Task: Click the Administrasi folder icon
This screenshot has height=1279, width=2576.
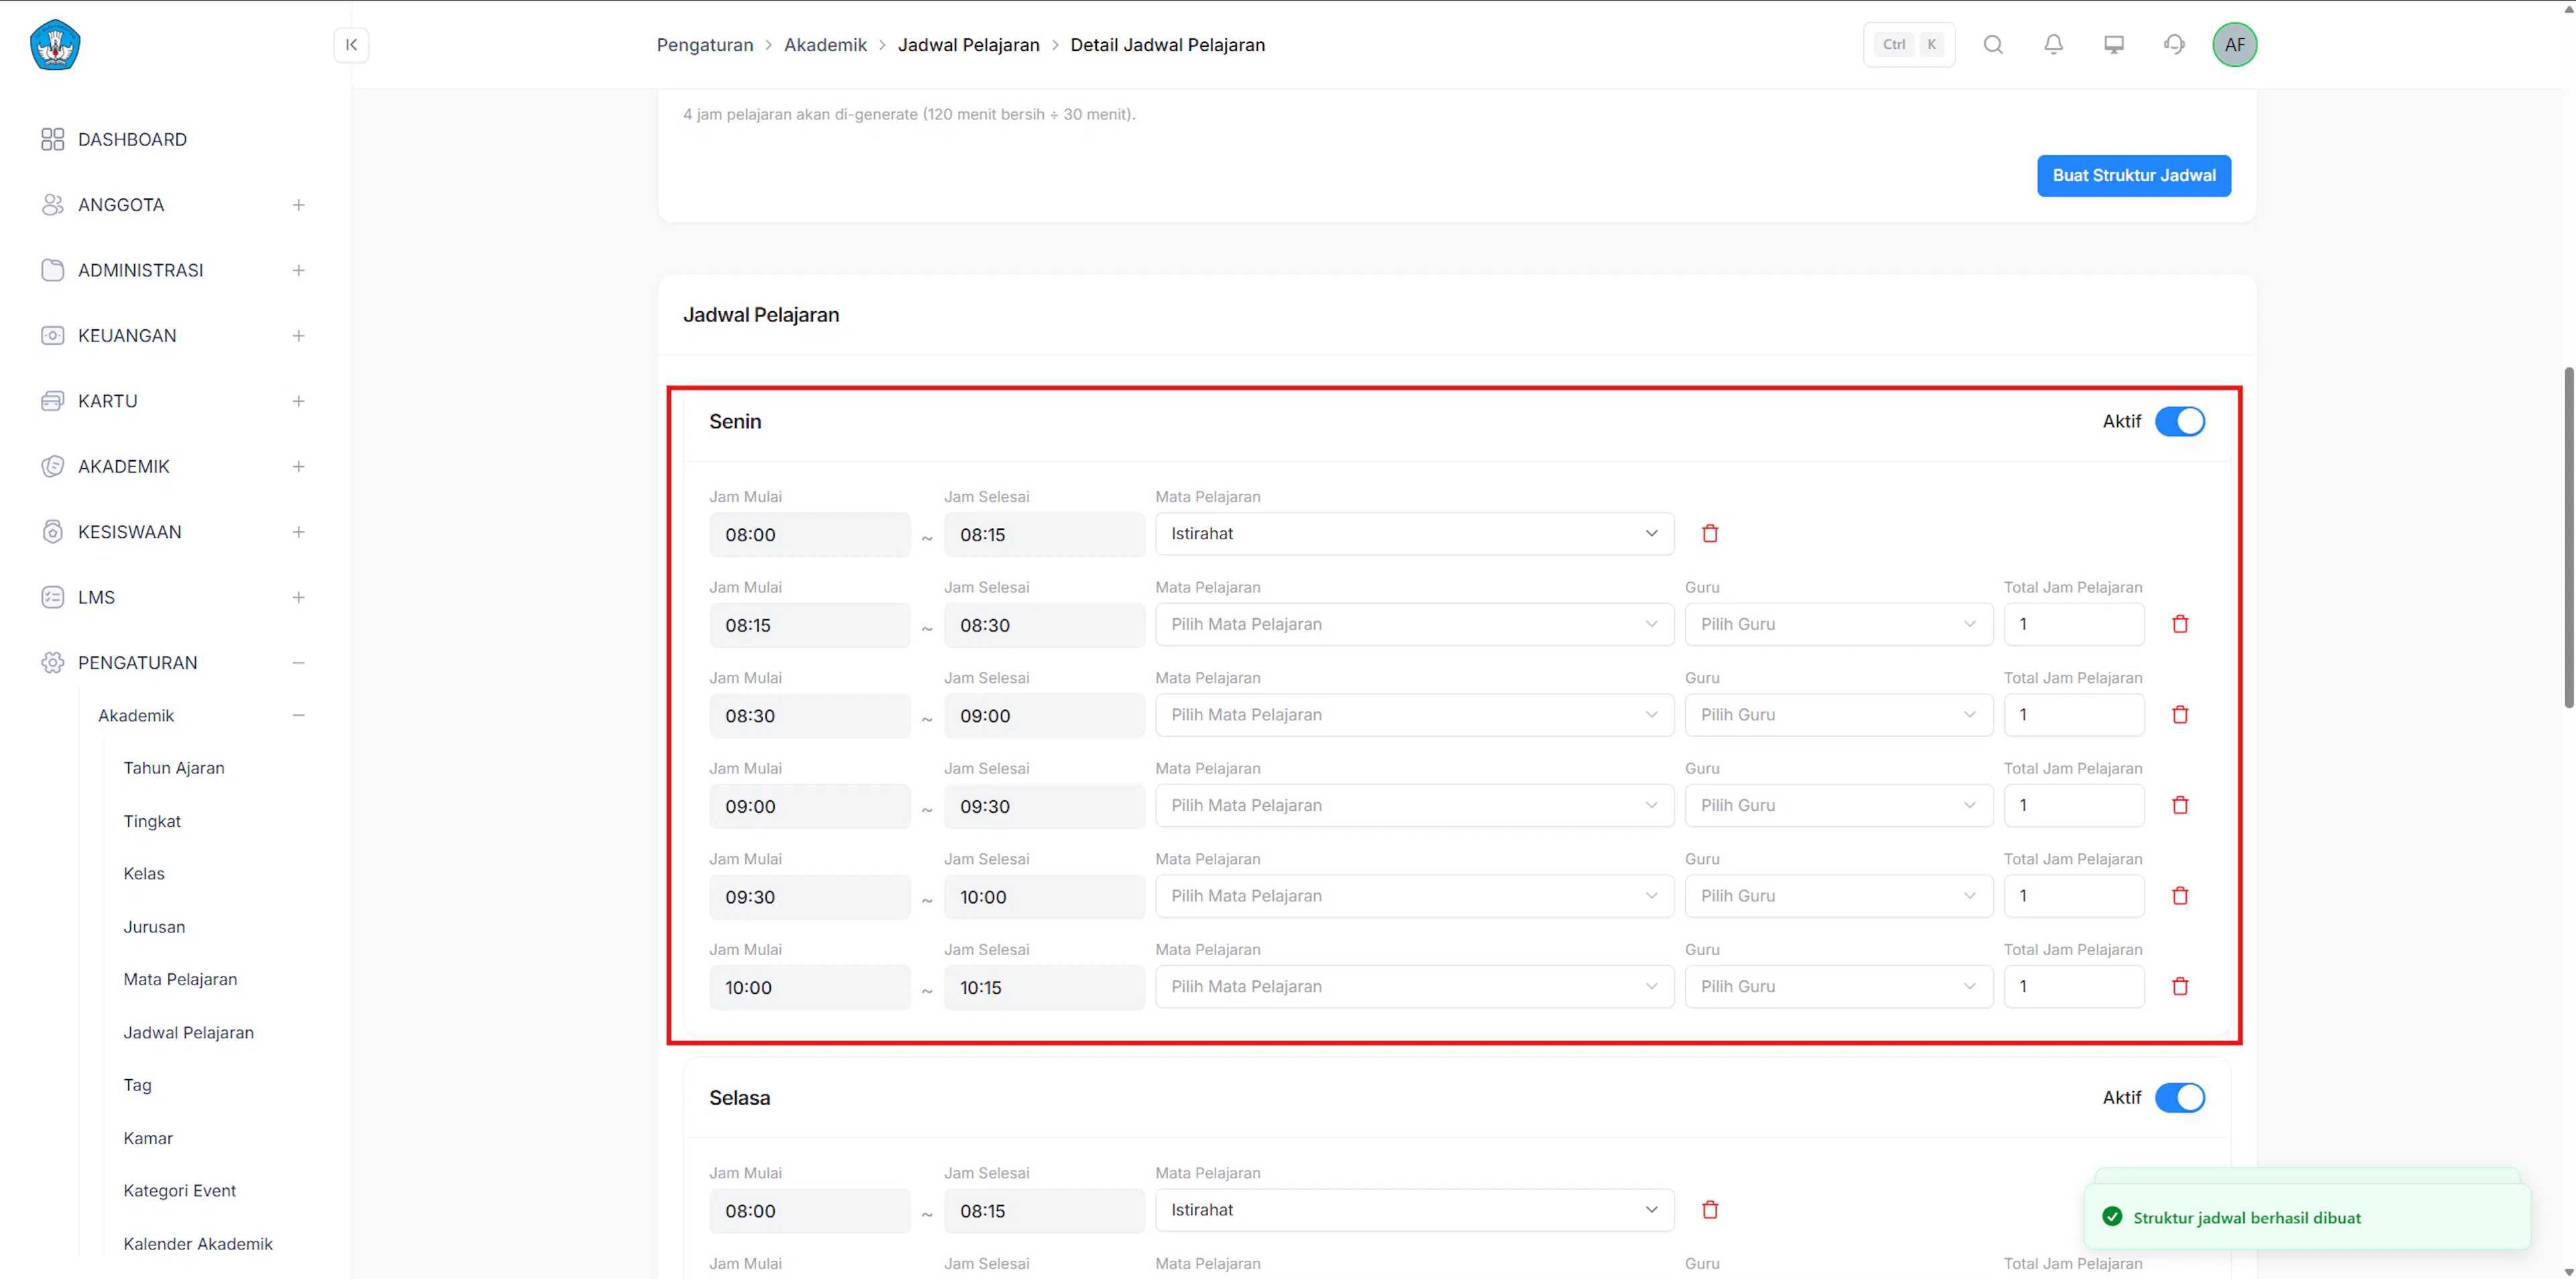Action: [53, 270]
